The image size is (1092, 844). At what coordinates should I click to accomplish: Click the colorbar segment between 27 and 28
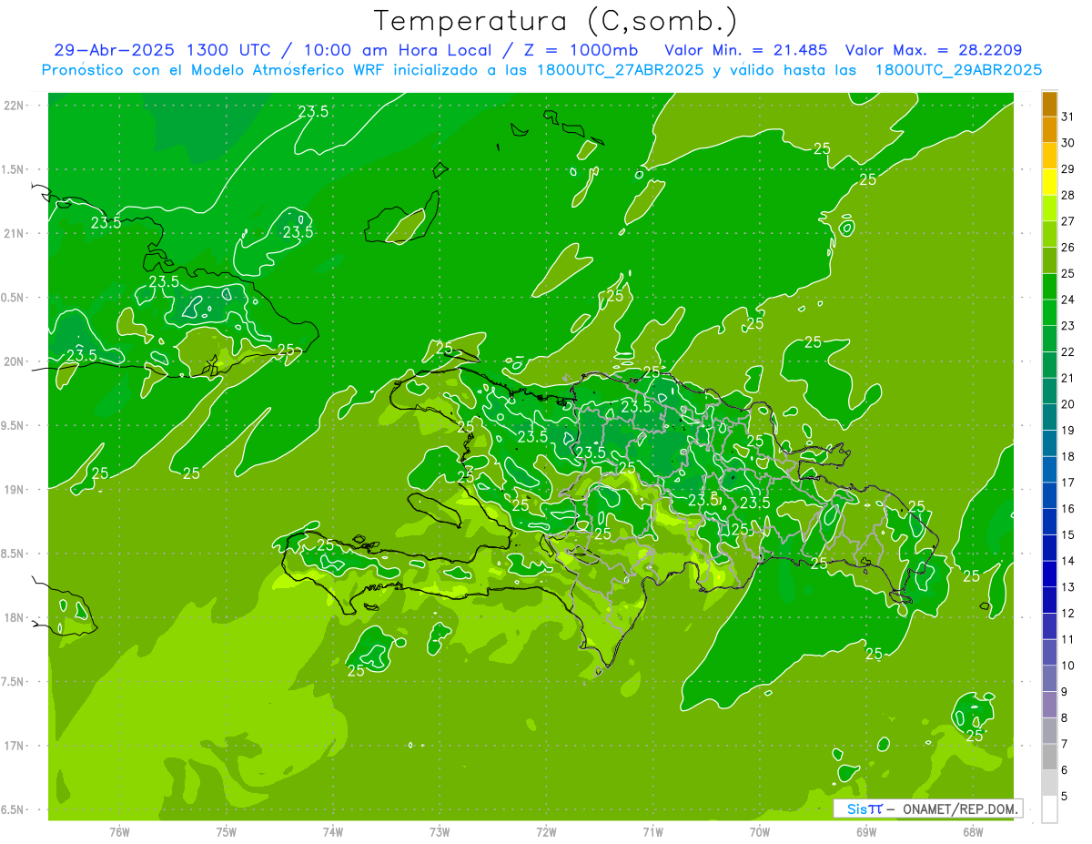pos(1049,208)
